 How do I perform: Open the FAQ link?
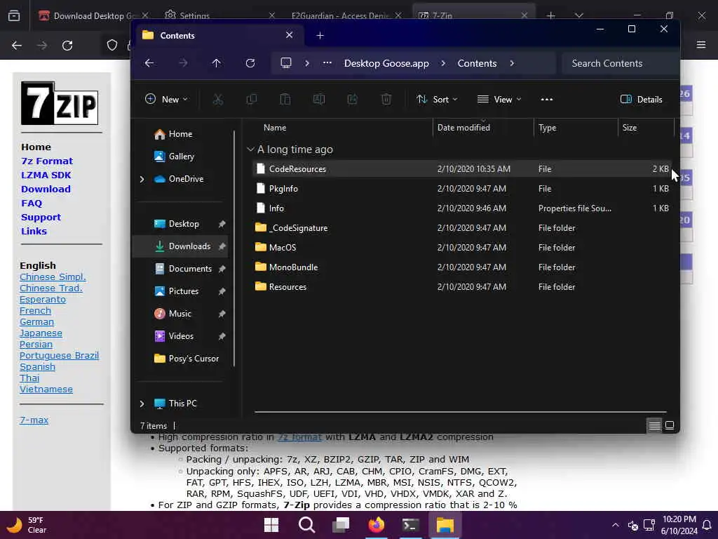[x=32, y=203]
